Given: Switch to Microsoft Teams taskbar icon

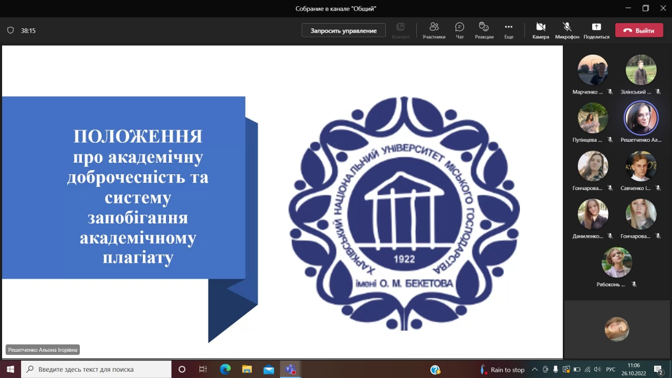Looking at the screenshot, I should (290, 369).
